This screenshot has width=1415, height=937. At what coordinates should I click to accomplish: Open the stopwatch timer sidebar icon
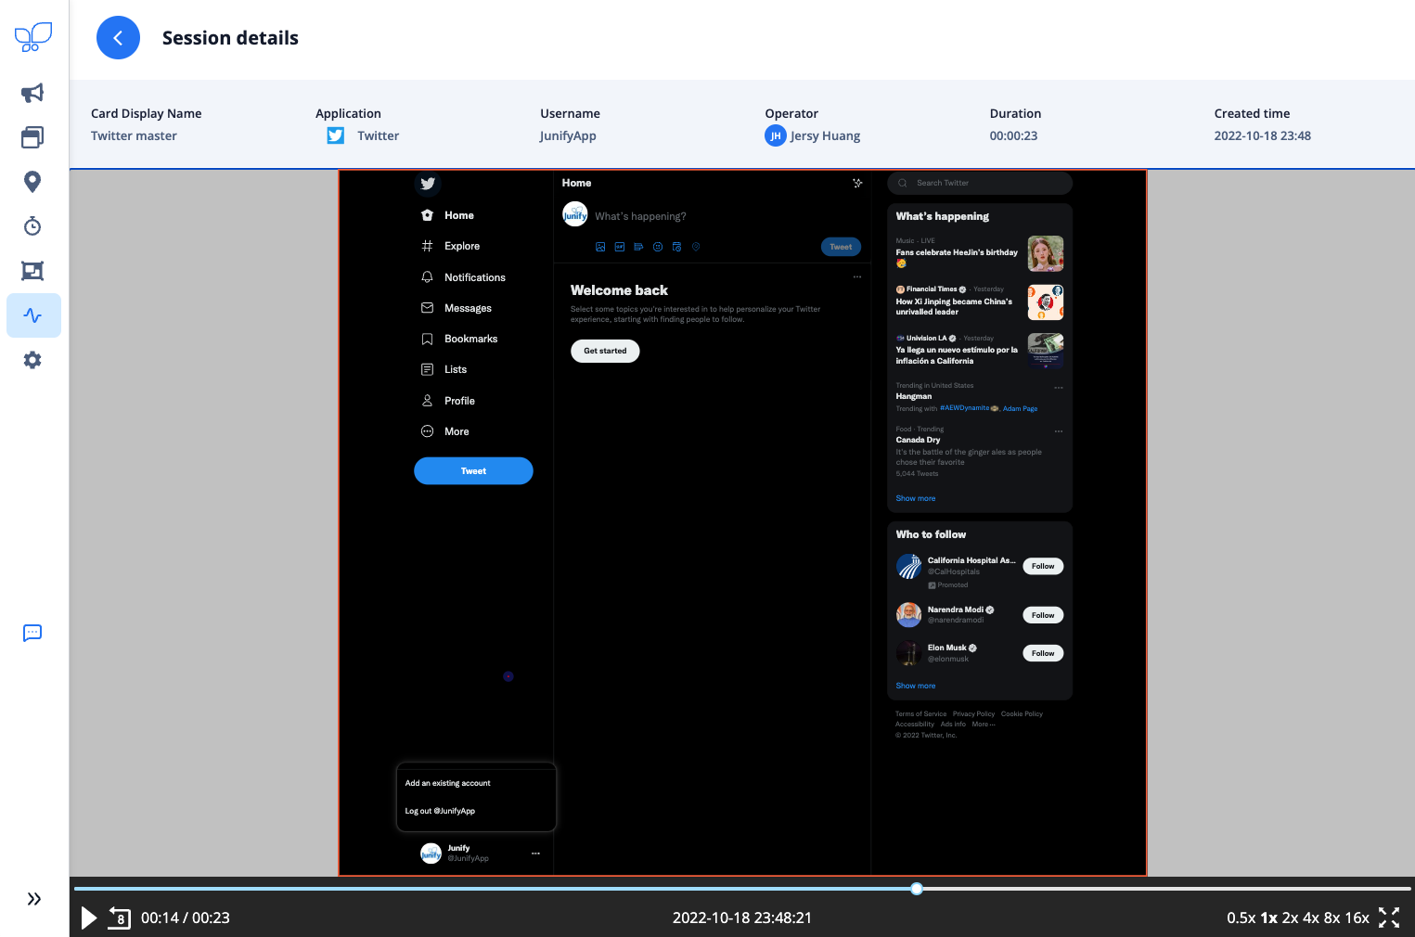tap(32, 226)
